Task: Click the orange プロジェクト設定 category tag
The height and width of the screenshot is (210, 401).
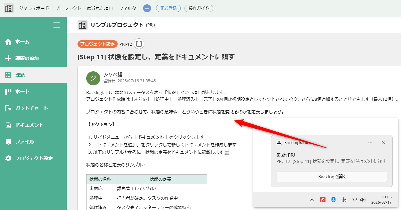Action: [98, 44]
